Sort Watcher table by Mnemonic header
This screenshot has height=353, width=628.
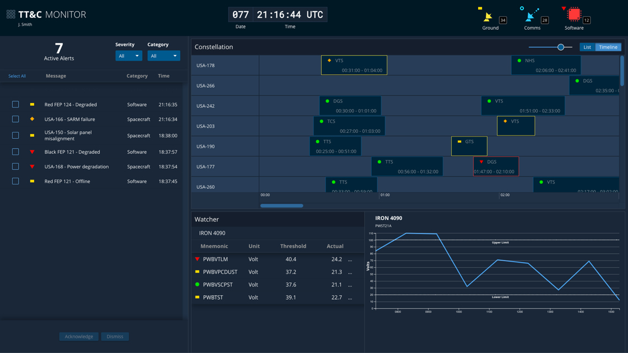[214, 246]
